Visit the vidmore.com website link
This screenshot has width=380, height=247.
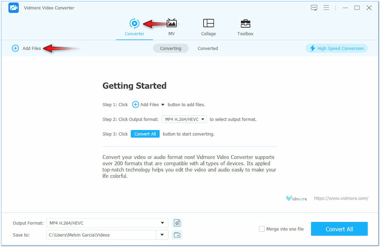(x=341, y=198)
